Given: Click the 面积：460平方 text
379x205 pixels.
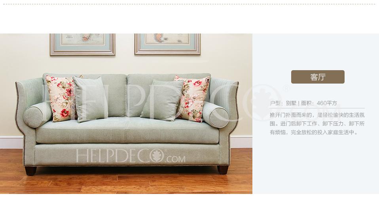Looking at the screenshot, I should coord(319,103).
